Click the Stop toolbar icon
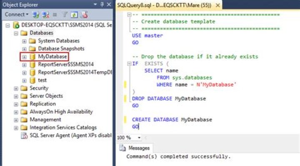 pos(55,15)
